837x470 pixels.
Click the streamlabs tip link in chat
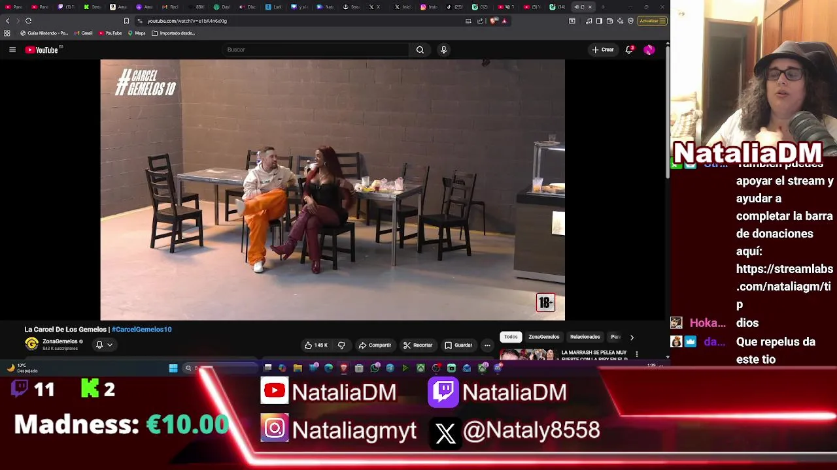tap(784, 286)
